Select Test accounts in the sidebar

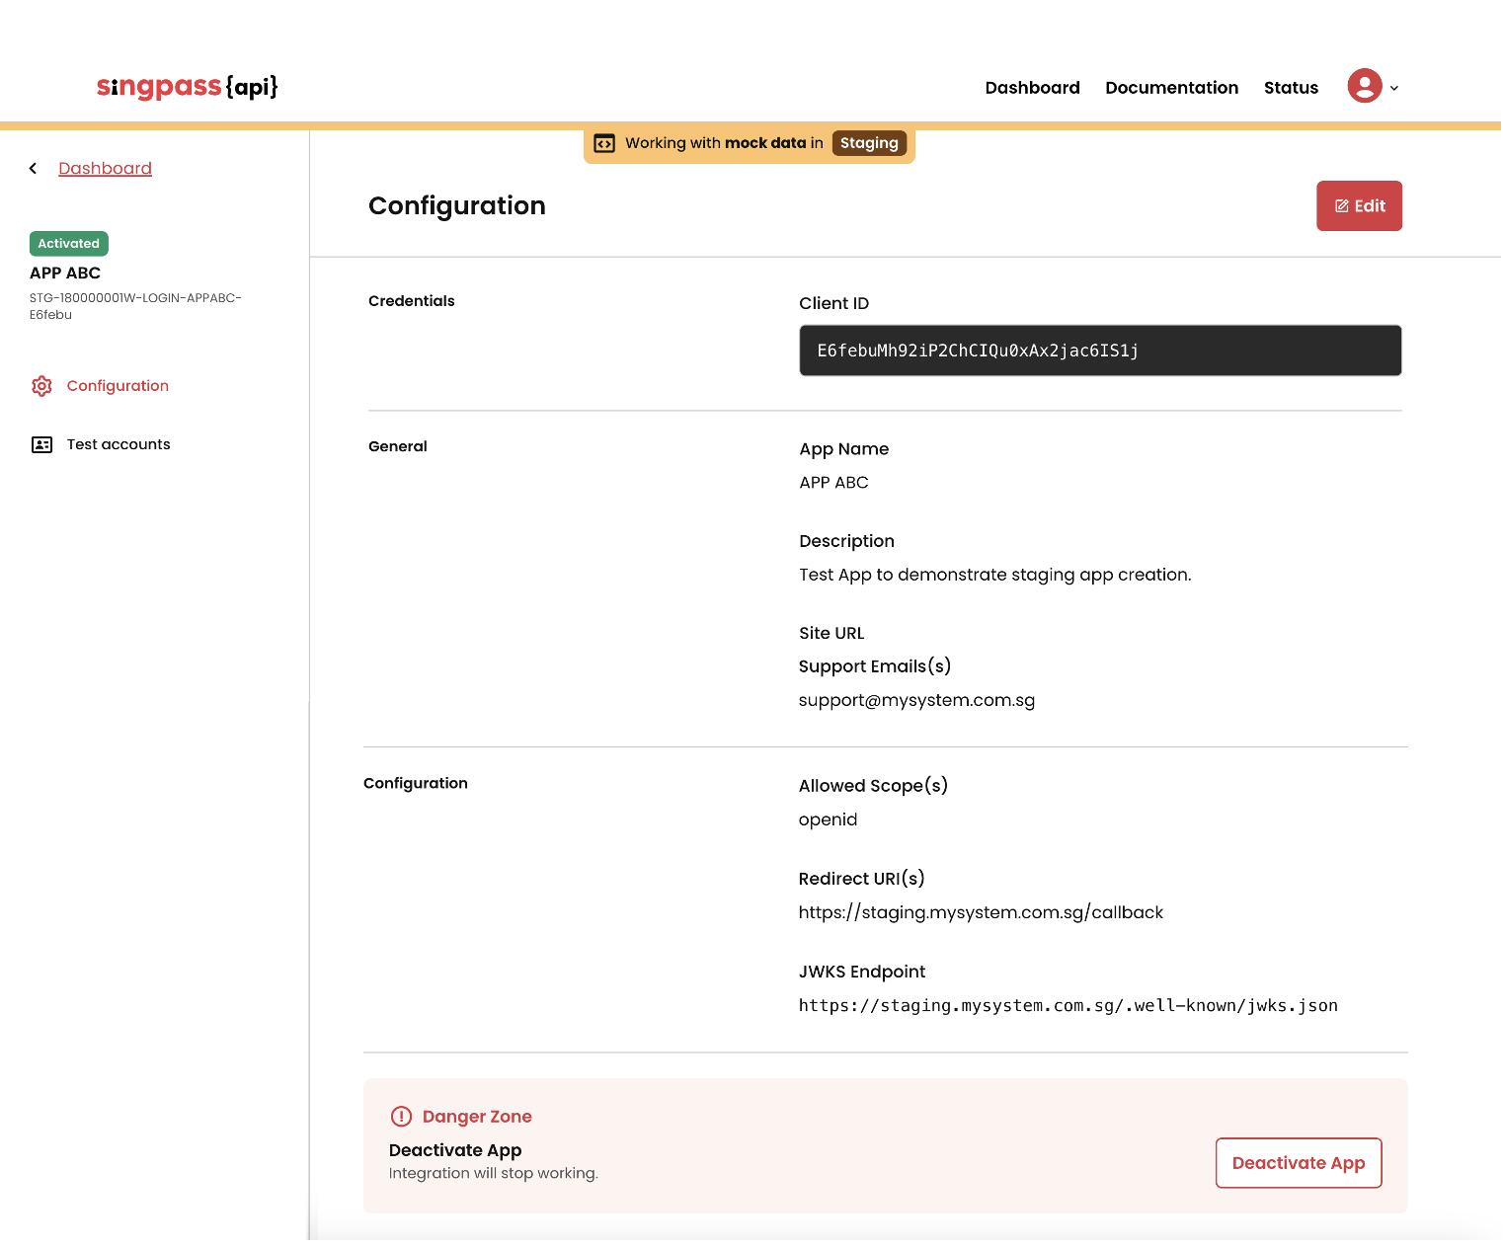(x=119, y=445)
